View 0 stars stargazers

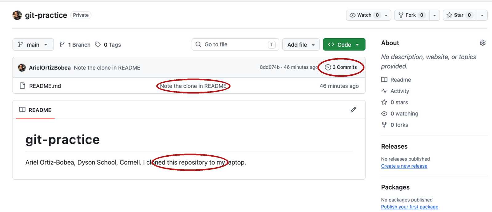395,102
